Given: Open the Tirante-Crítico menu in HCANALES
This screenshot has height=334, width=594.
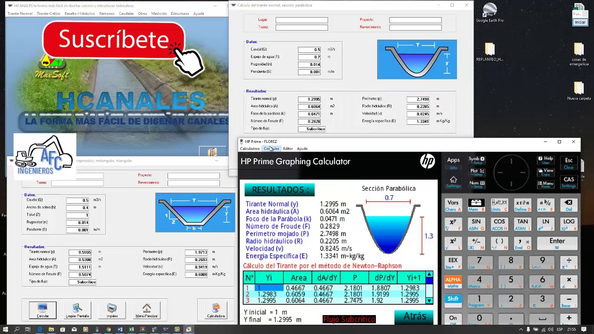Looking at the screenshot, I should [x=48, y=13].
